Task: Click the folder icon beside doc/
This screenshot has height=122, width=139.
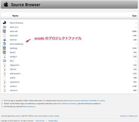Action: pos(5,61)
